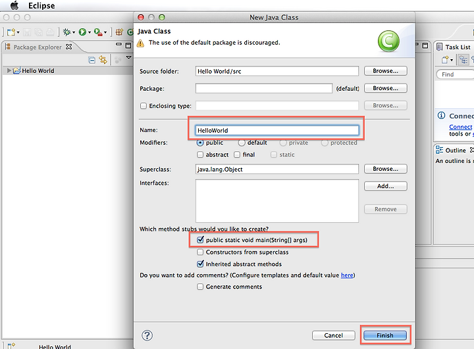Expand the Hello World project tree
This screenshot has width=474, height=349.
(x=9, y=70)
